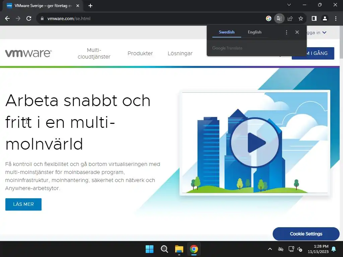Select English in the translate popup

pos(255,32)
